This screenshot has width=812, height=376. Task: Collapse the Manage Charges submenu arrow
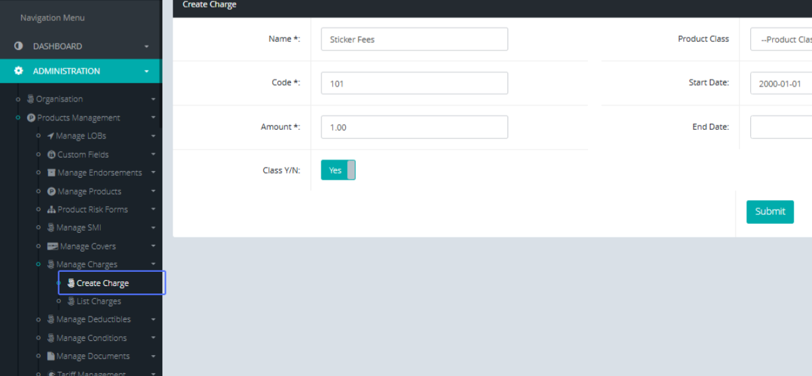pos(154,264)
